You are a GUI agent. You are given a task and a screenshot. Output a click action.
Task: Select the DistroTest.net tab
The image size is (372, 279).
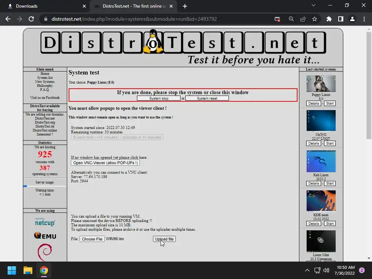click(x=133, y=6)
